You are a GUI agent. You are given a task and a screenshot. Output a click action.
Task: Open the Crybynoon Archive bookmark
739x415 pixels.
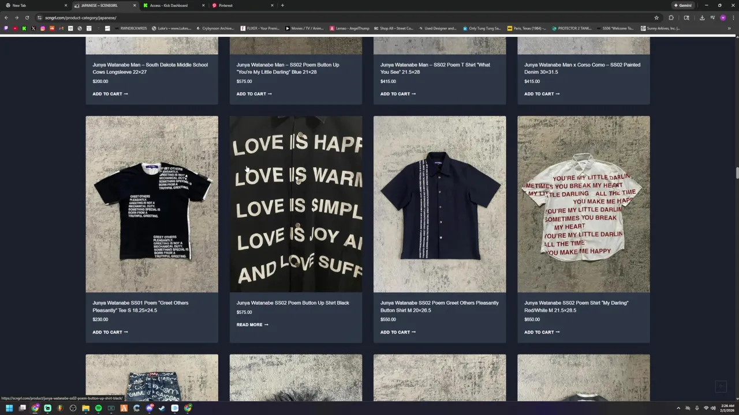[215, 28]
